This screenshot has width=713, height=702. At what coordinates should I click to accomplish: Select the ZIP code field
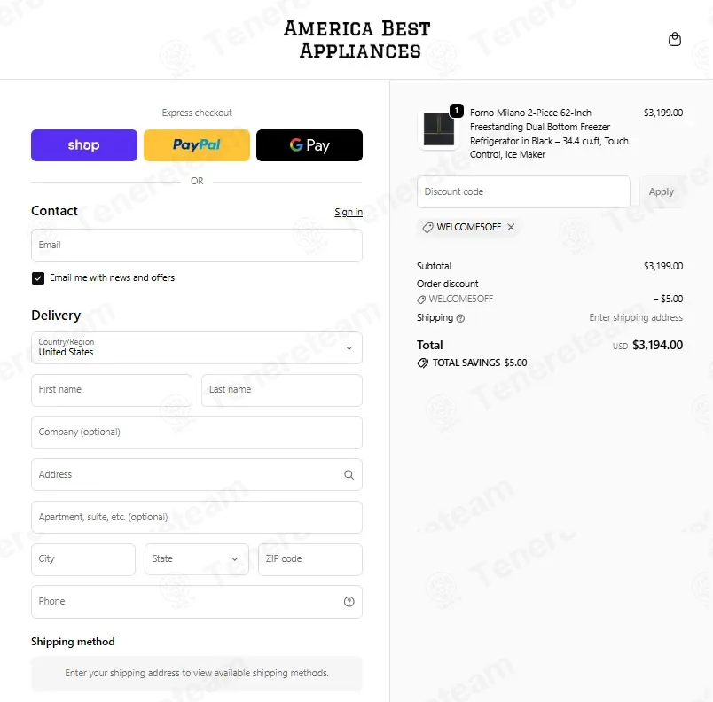310,559
